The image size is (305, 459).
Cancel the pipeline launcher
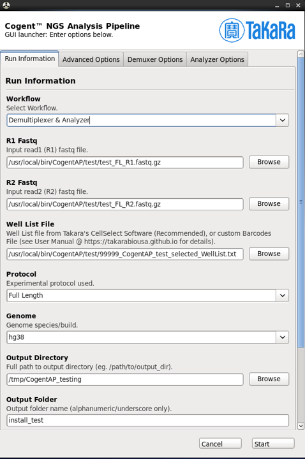(220, 444)
